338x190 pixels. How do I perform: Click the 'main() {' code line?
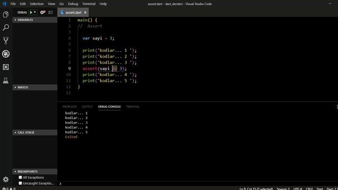[x=87, y=20]
